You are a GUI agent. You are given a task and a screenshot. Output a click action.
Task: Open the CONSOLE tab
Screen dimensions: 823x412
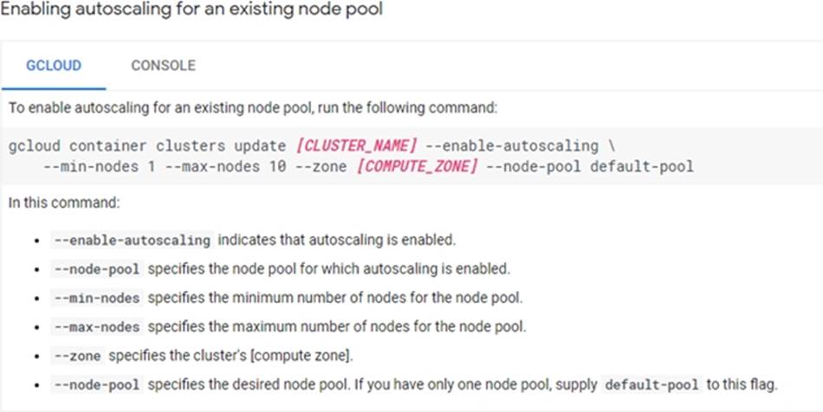(163, 66)
